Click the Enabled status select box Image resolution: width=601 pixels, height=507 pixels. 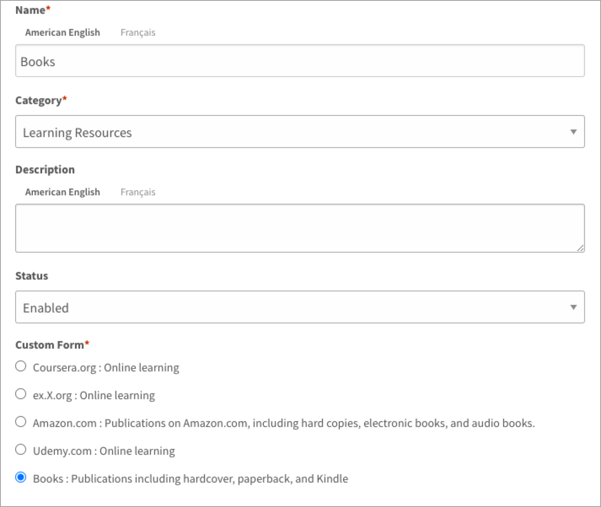tap(300, 307)
